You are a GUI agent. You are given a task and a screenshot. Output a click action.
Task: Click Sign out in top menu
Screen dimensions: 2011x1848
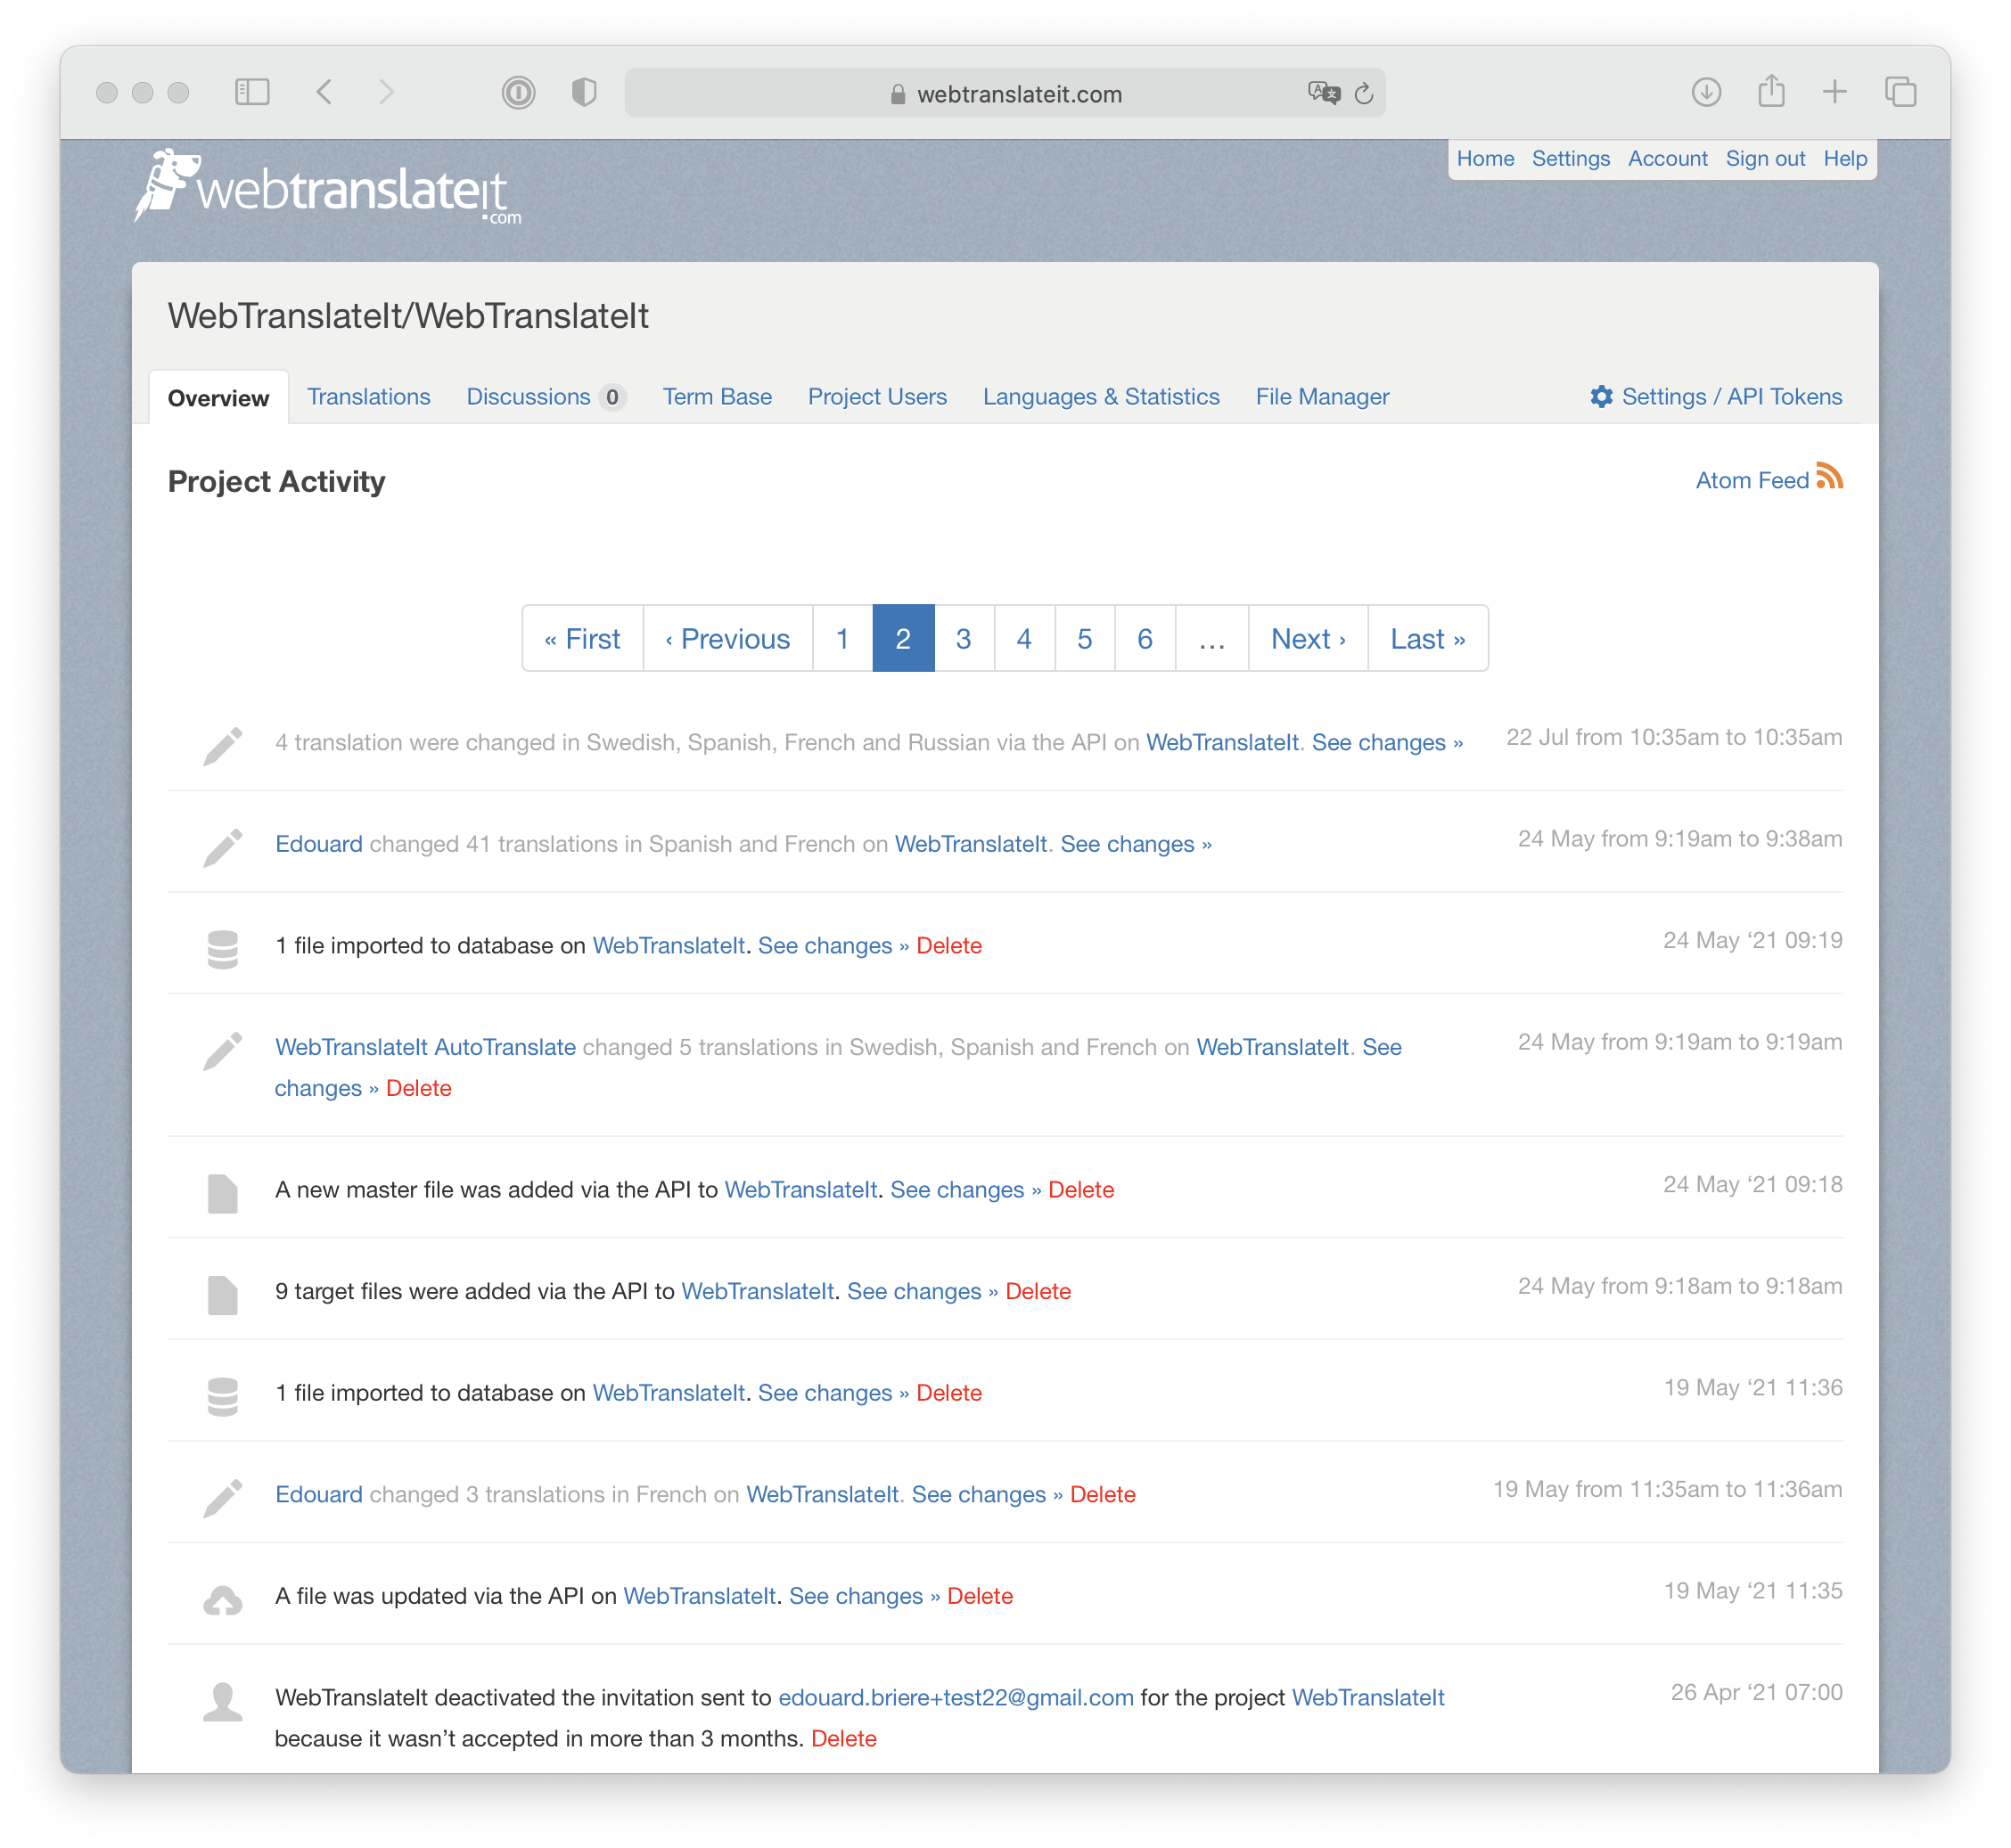[x=1765, y=158]
